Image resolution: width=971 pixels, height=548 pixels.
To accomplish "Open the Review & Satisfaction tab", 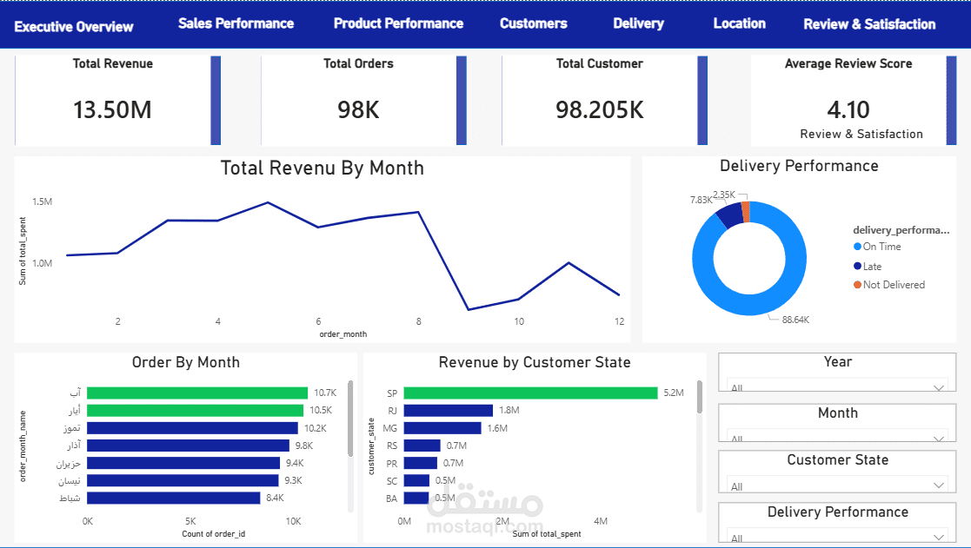I will [869, 24].
